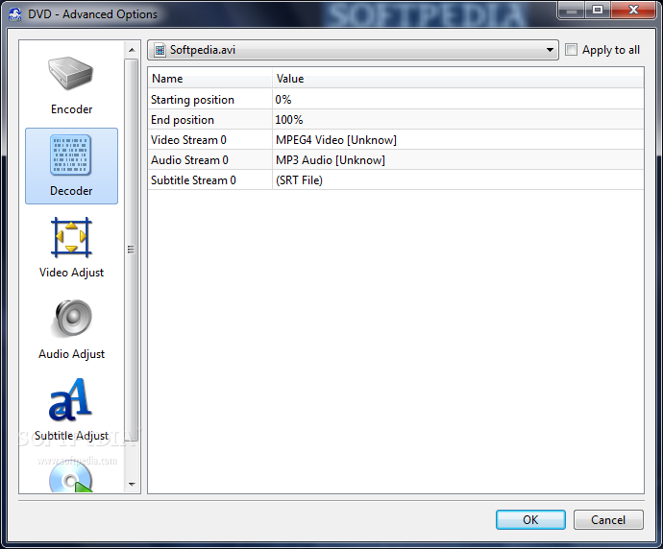Select the Decoder panel icon
663x549 pixels.
pyautogui.click(x=71, y=166)
